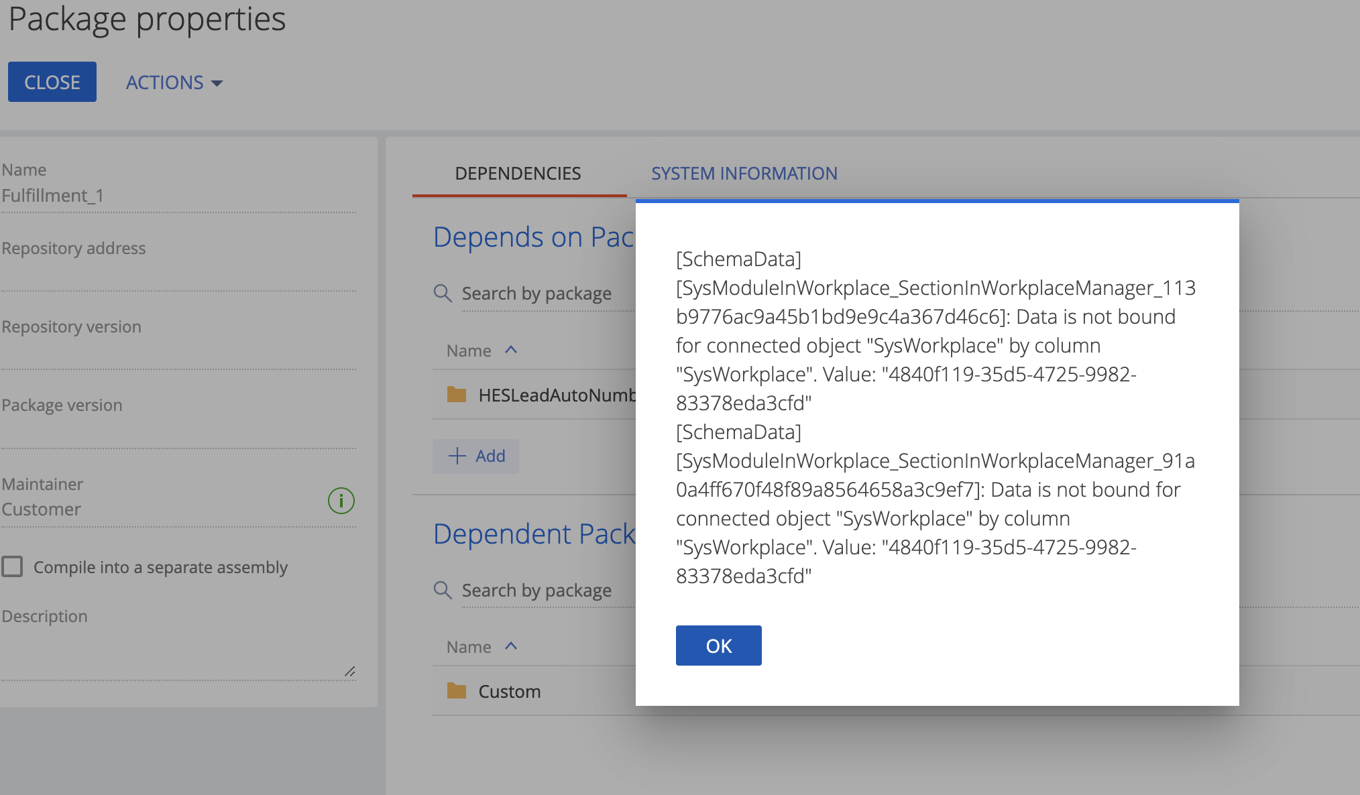This screenshot has width=1360, height=795.
Task: Click the Description text area
Action: click(x=178, y=654)
